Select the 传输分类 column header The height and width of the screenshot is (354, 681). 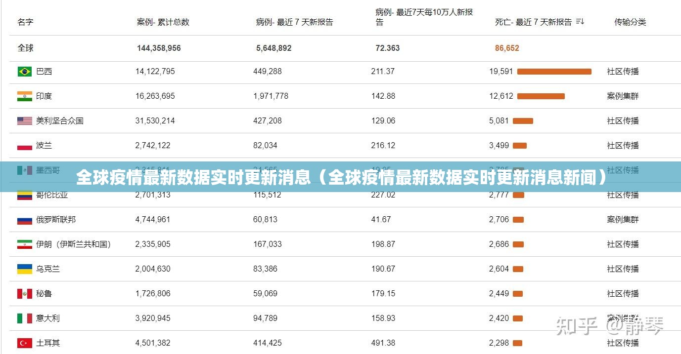[x=630, y=22]
